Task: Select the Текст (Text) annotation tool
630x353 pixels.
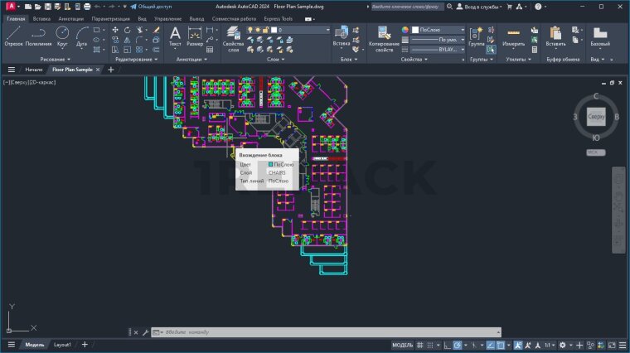Action: (x=175, y=36)
